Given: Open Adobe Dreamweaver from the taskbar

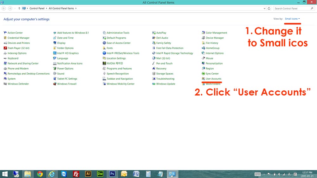Looking at the screenshot, I should point(100,174).
